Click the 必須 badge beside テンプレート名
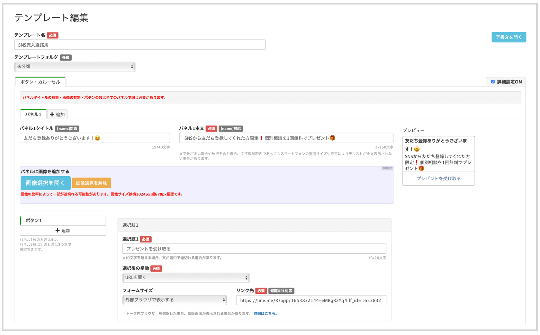 pyautogui.click(x=53, y=35)
